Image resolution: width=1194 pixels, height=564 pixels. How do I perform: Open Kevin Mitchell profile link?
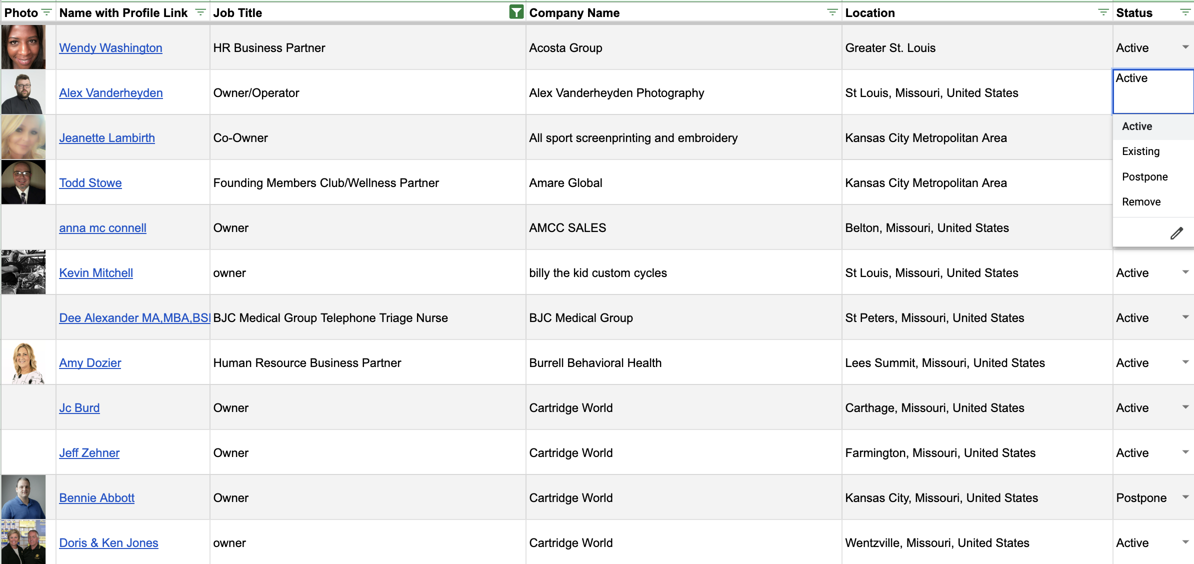point(96,273)
